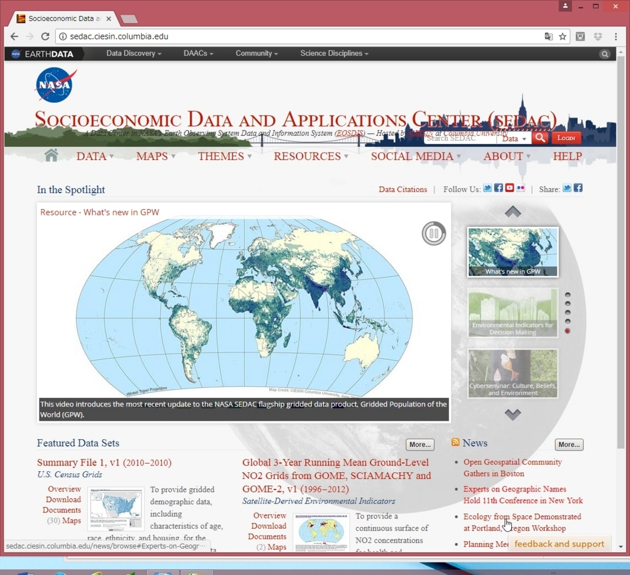The image size is (630, 575).
Task: Click the Earthdata search magnifier icon
Action: tap(605, 54)
